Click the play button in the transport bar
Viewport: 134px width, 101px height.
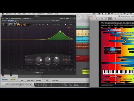(24, 85)
